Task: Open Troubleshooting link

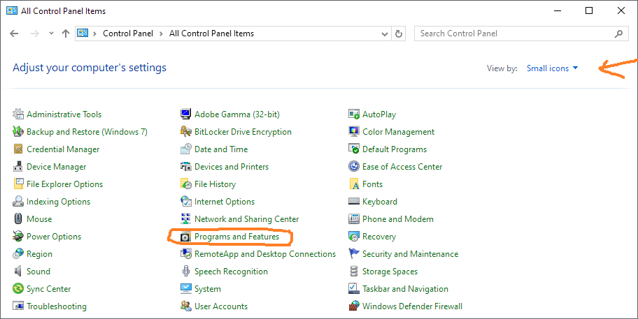Action: coord(57,306)
